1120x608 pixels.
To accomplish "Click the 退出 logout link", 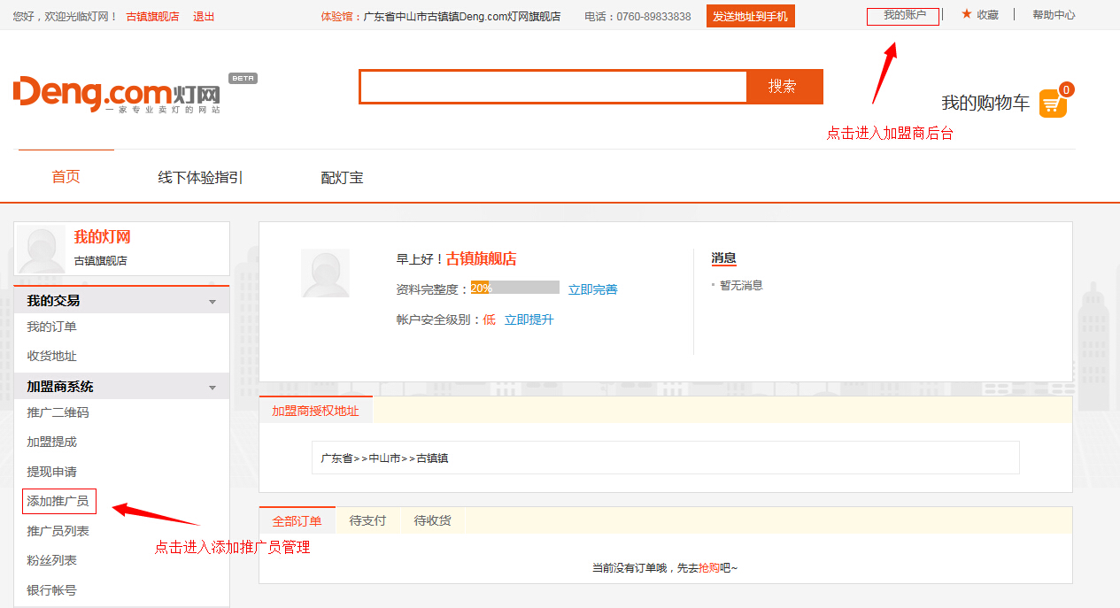I will click(204, 17).
